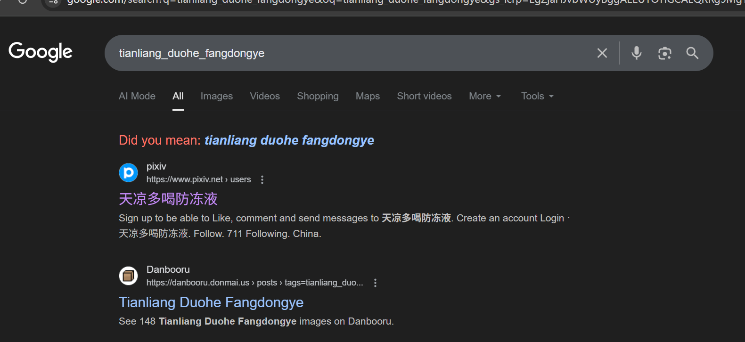This screenshot has height=342, width=745.
Task: Click the suggested spelling tianliang duohe fangdongye
Action: click(x=289, y=140)
